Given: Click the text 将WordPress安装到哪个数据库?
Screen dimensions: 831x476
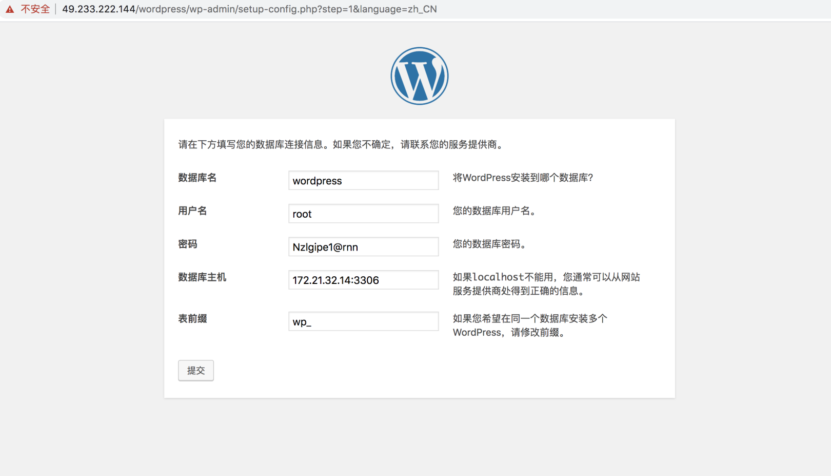Looking at the screenshot, I should coord(523,178).
